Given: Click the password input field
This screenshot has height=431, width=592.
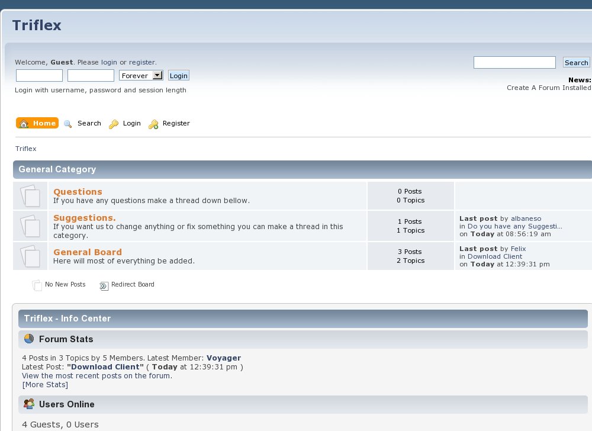Looking at the screenshot, I should pos(91,76).
